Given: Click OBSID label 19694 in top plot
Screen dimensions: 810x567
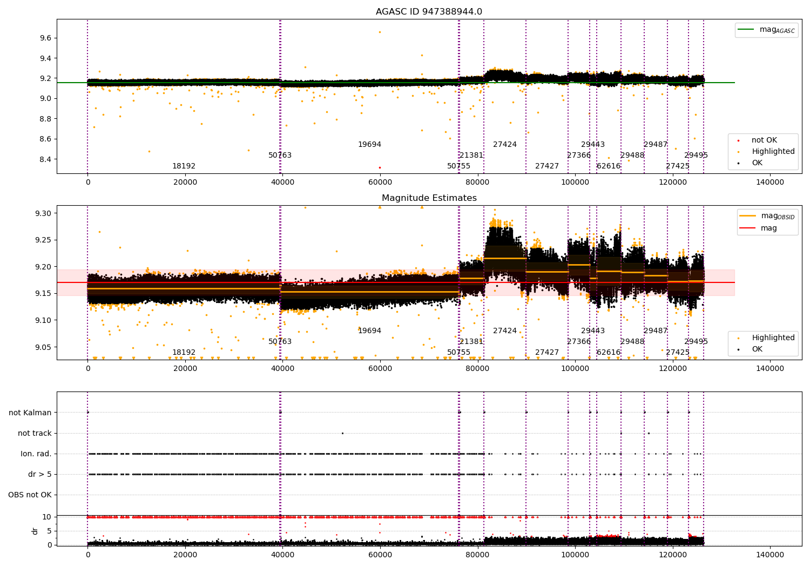Looking at the screenshot, I should point(369,145).
